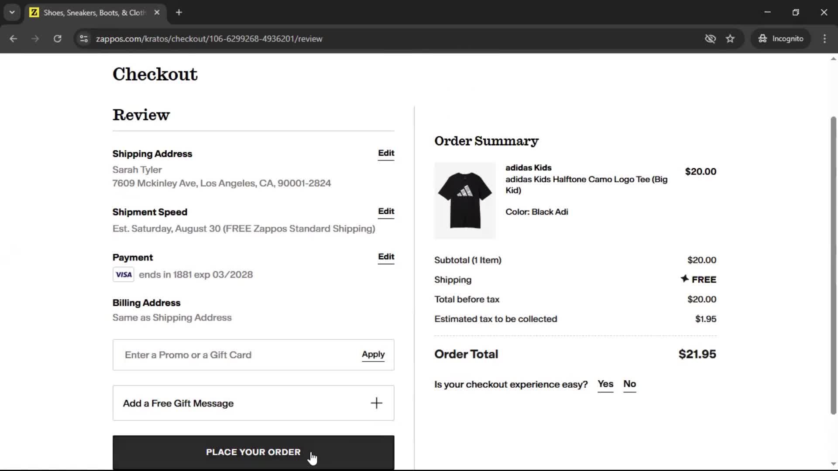Close the Zappos tab
Image resolution: width=838 pixels, height=471 pixels.
157,12
